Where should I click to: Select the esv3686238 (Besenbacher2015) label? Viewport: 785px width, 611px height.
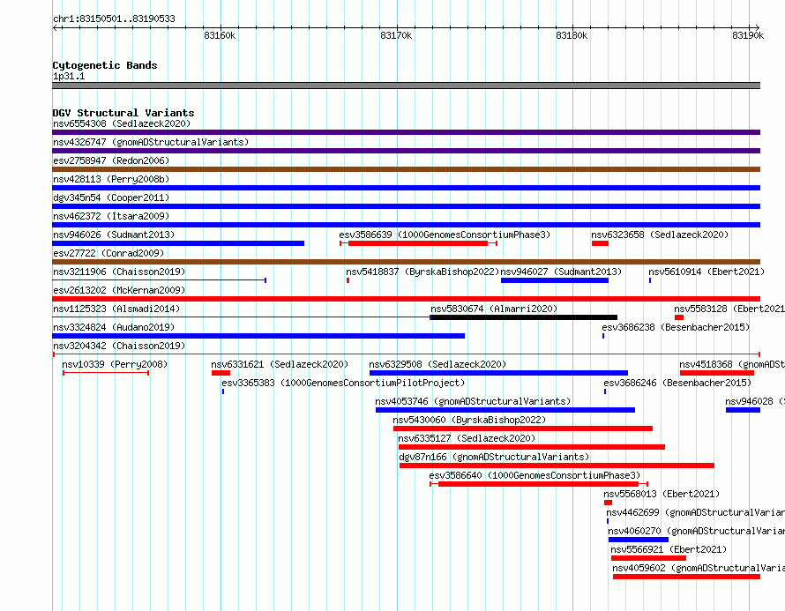676,327
